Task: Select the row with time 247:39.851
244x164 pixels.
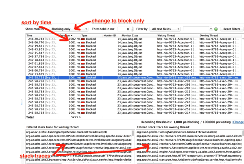Action: (x=133, y=46)
